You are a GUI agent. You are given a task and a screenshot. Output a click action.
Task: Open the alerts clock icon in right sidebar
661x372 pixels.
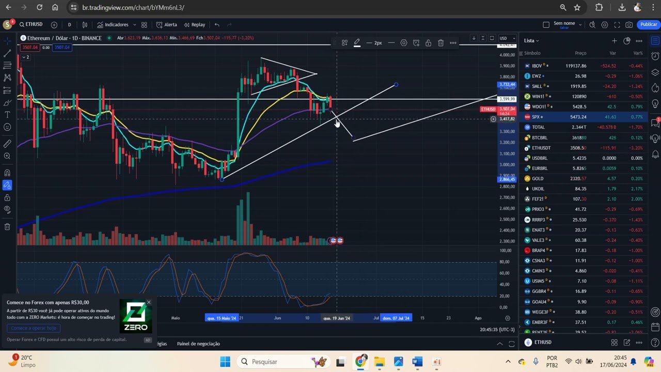point(655,56)
